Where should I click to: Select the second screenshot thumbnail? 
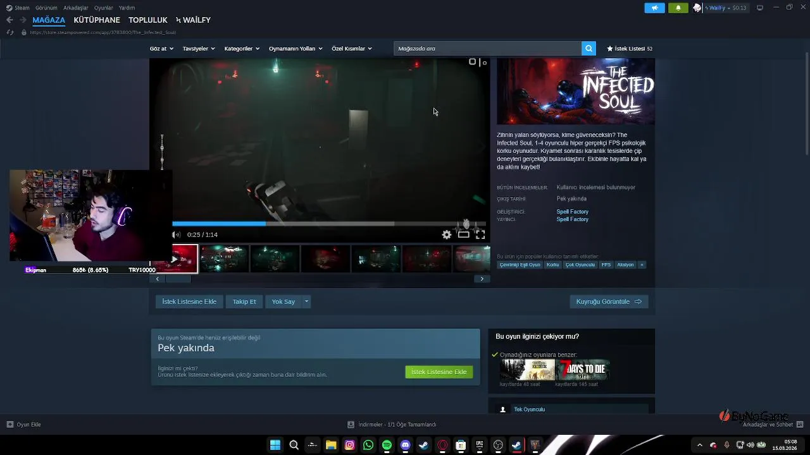(x=275, y=259)
